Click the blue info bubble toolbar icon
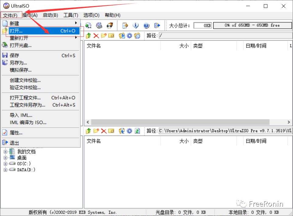The image size is (293, 216). click(136, 26)
